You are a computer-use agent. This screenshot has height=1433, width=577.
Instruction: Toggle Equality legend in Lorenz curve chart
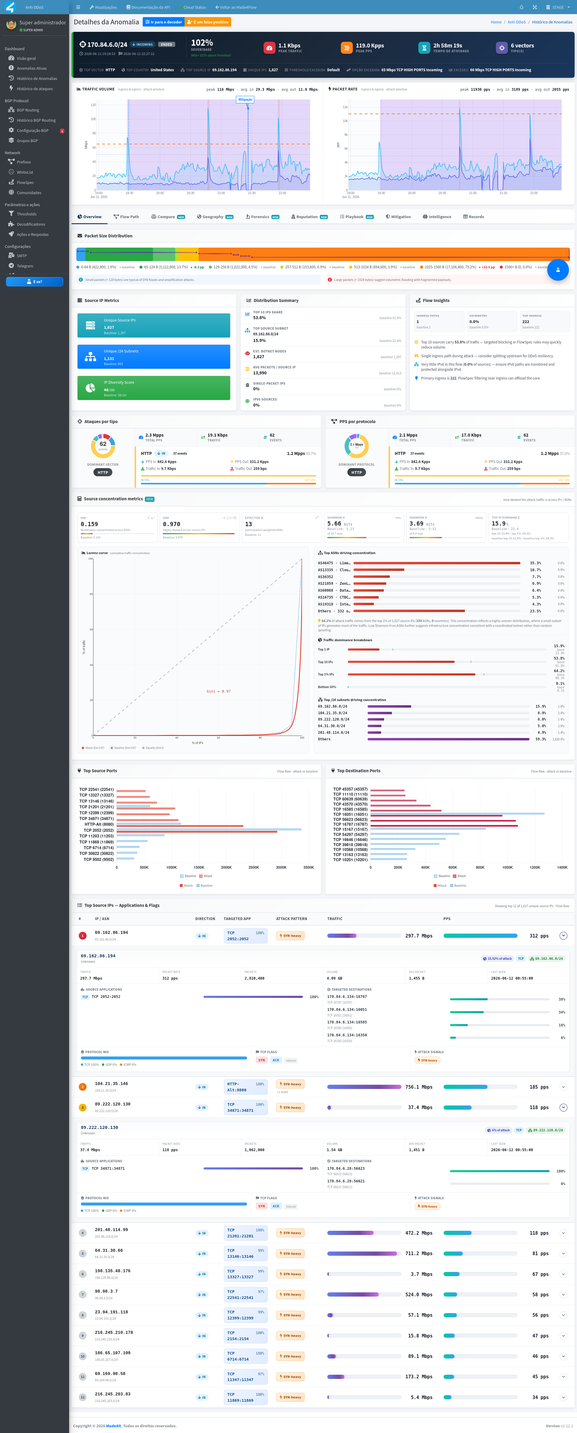pos(153,748)
